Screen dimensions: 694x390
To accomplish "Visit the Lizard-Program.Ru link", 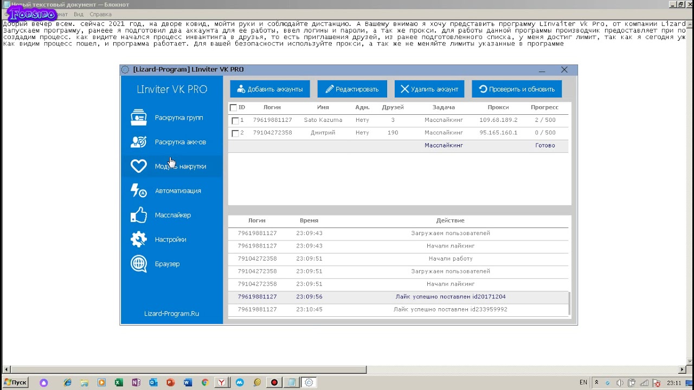I will [171, 314].
